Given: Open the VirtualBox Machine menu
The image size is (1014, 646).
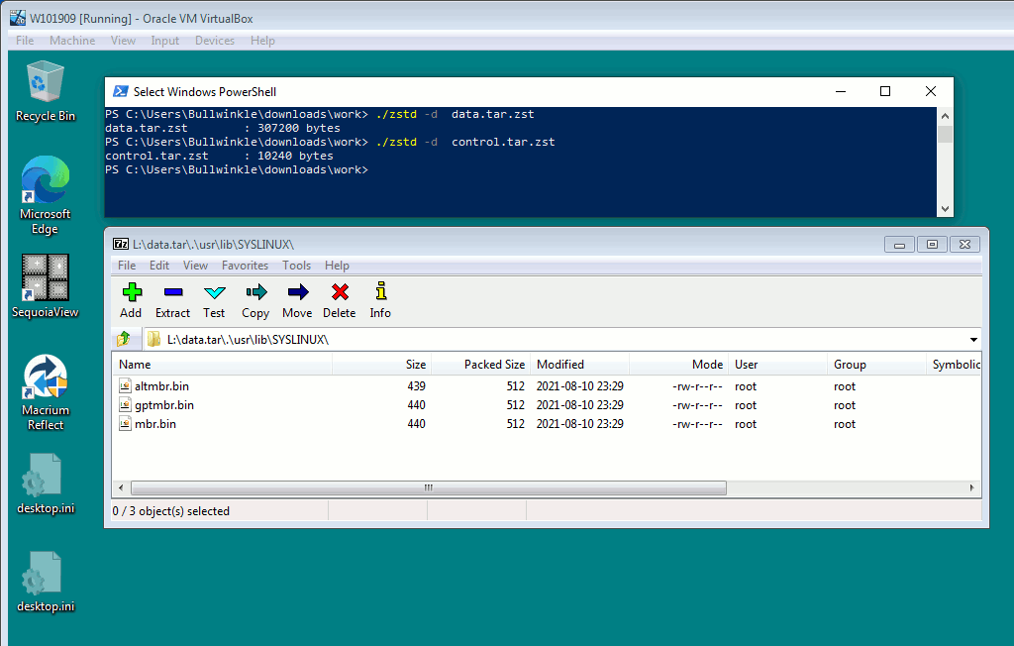Looking at the screenshot, I should coord(72,41).
